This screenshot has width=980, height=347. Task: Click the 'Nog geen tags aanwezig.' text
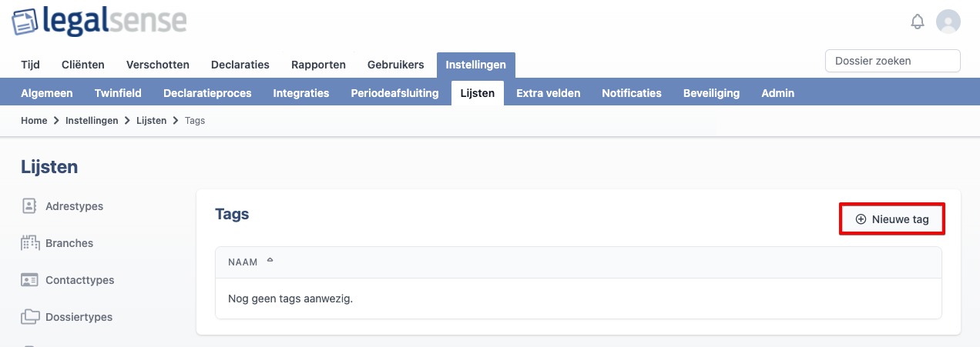click(x=290, y=299)
